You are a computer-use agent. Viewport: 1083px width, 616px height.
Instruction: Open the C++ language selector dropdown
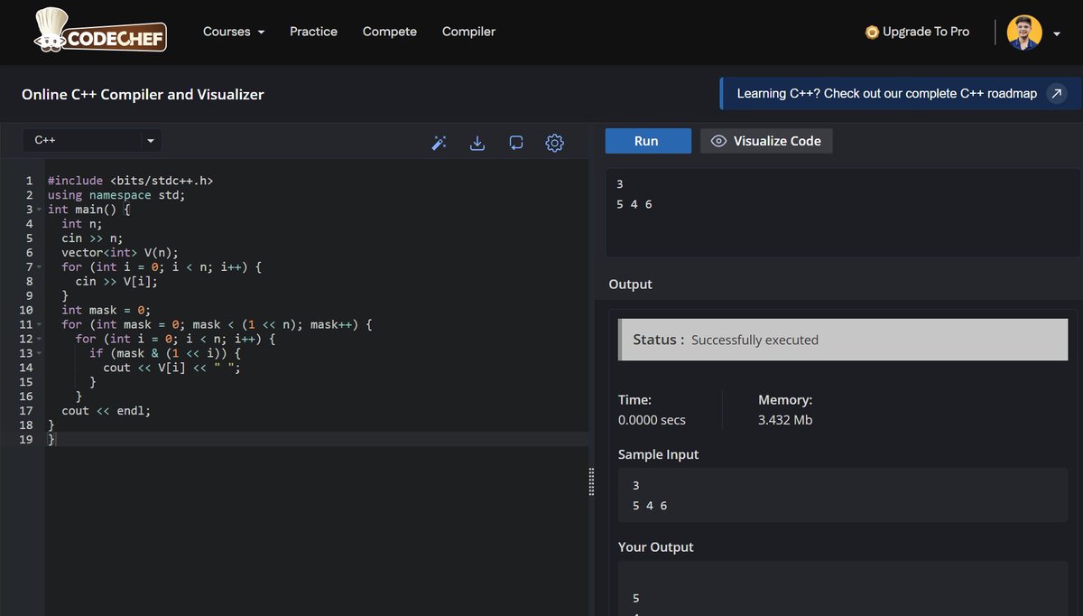[92, 140]
